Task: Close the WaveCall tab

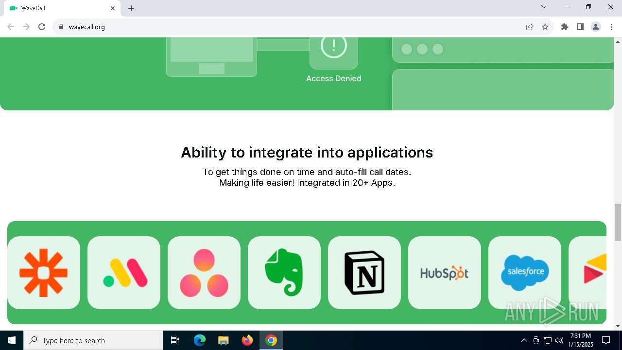Action: (x=113, y=8)
